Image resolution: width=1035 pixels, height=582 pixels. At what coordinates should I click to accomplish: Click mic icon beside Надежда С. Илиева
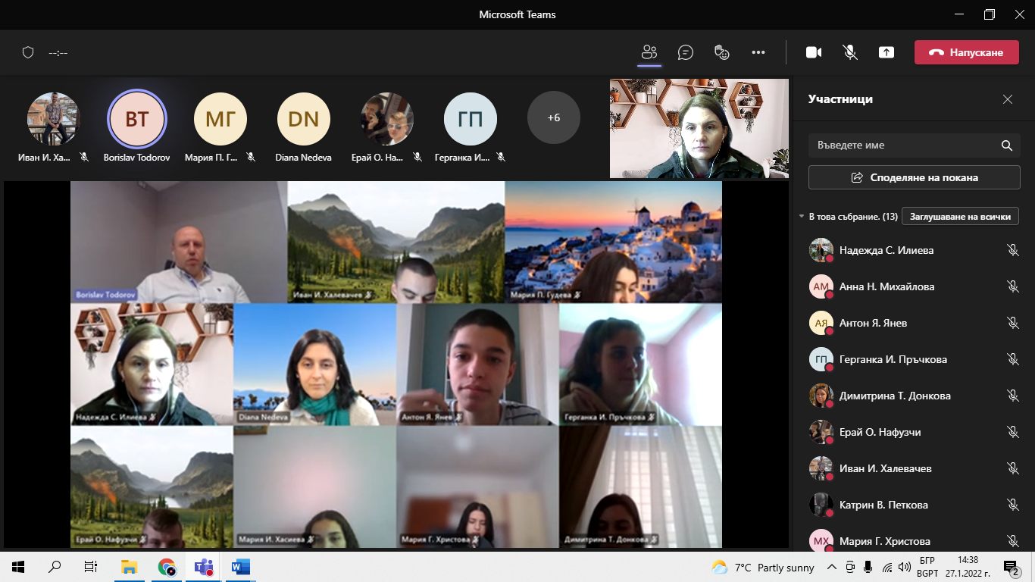point(1012,250)
